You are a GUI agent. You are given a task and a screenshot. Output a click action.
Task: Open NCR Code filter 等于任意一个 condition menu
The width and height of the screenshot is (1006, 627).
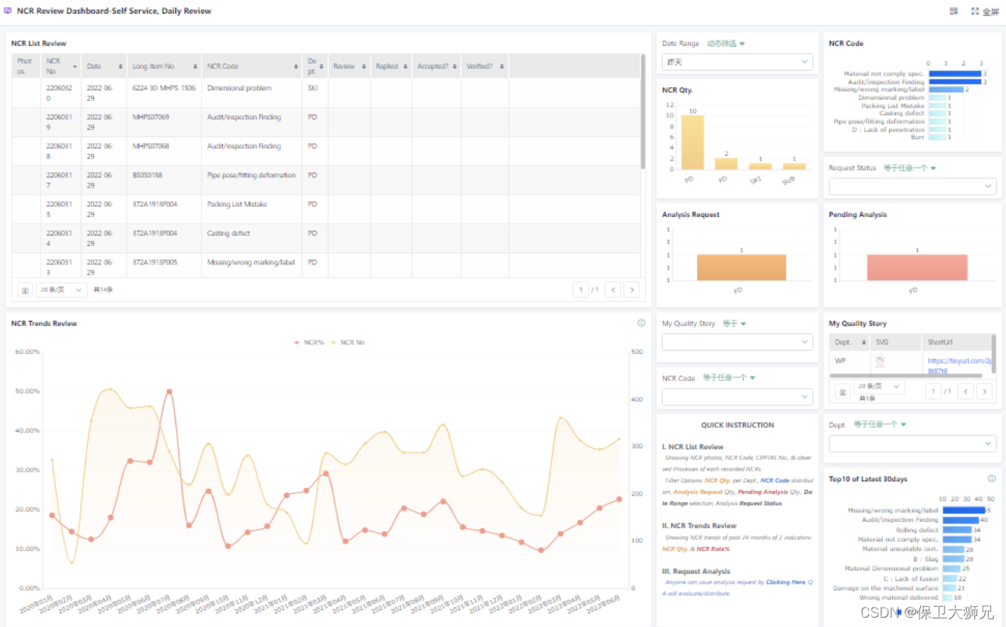[729, 378]
